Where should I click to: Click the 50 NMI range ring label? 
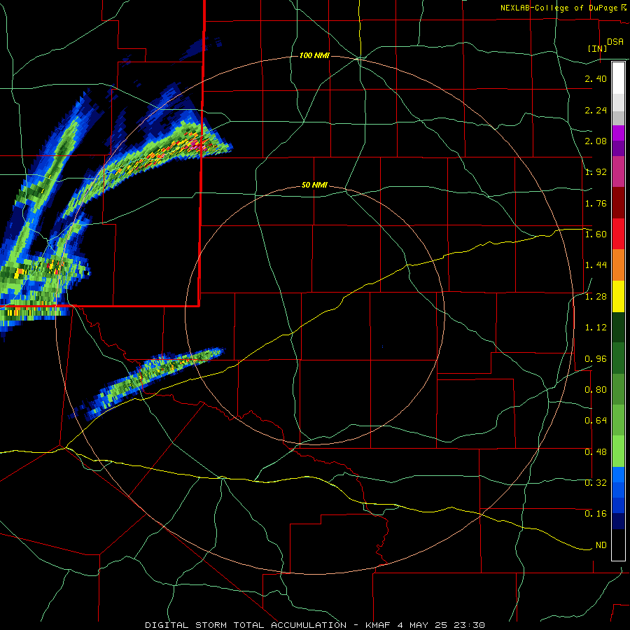[x=314, y=185]
